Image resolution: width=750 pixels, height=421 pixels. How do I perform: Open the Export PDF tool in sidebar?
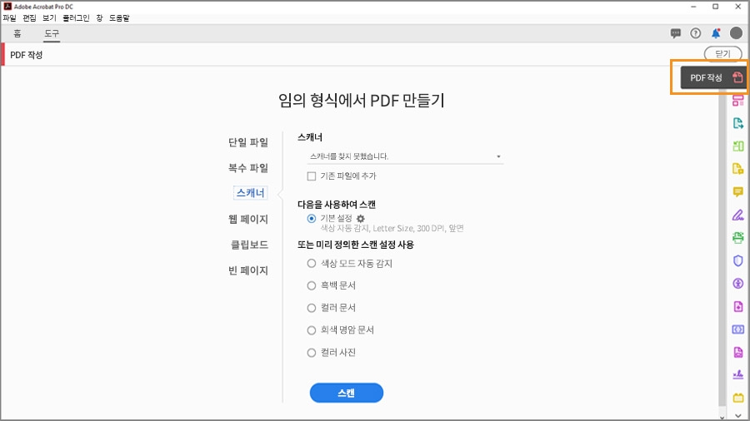click(737, 124)
